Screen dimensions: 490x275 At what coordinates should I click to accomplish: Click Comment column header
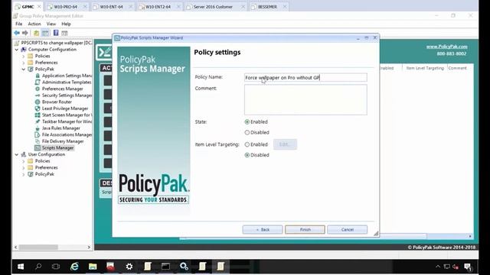pos(457,68)
